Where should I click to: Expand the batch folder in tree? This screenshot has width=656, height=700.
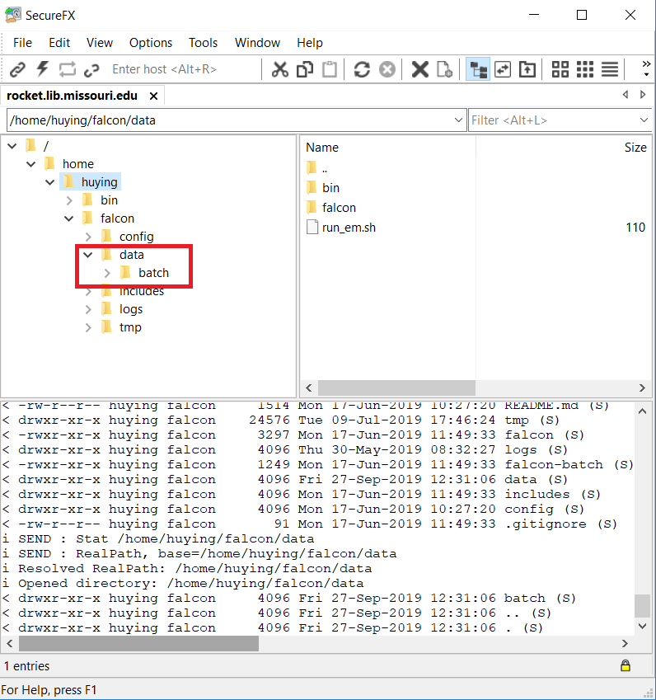coord(108,273)
